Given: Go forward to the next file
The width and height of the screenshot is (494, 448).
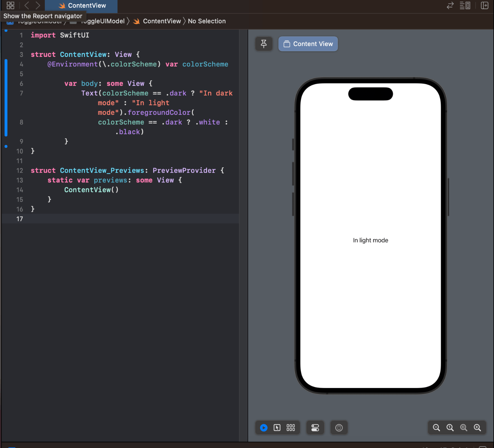Looking at the screenshot, I should coord(38,5).
